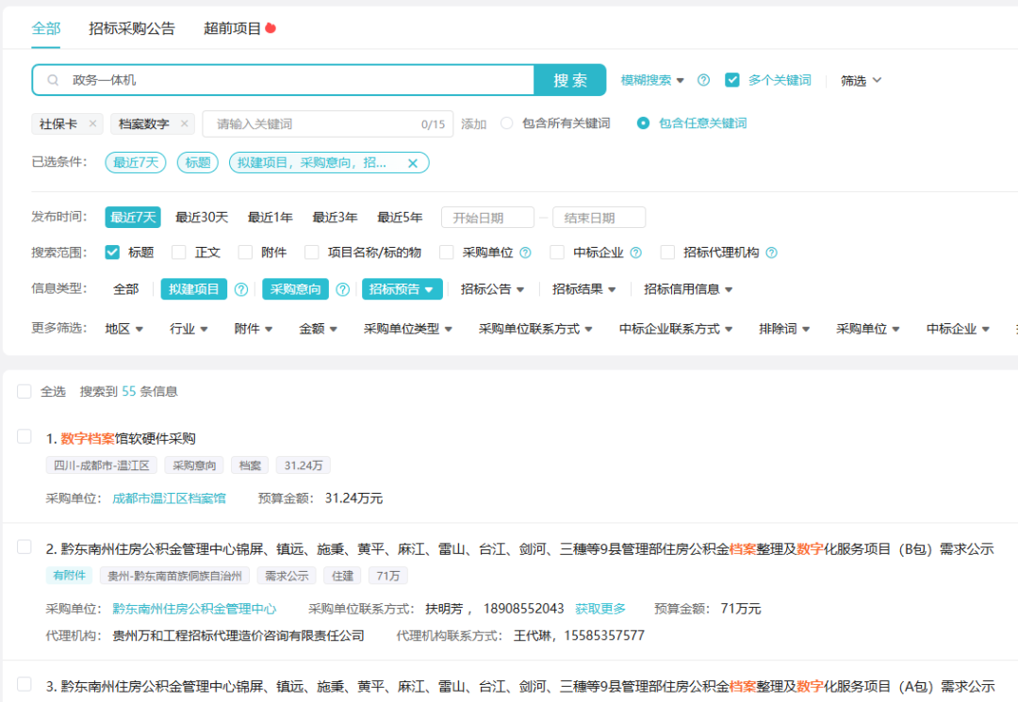Viewport: 1018px width, 702px height.
Task: Click help icon next to 招标代理机构
Action: 771,253
